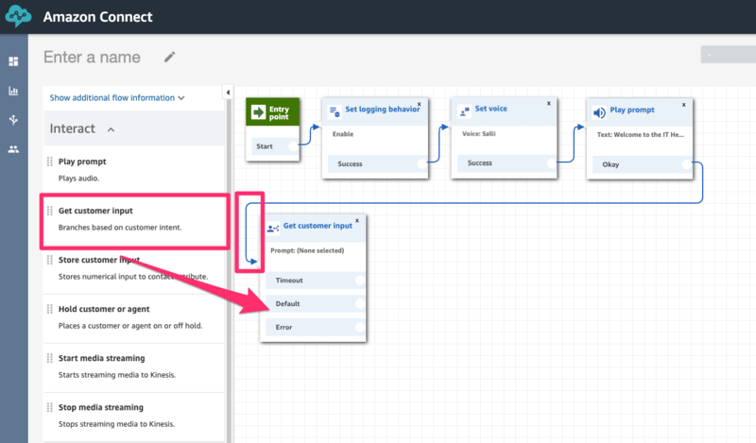Click the left panel vertical scrollbar

click(229, 270)
